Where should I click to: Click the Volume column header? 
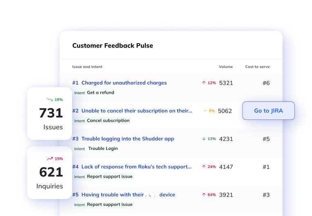[226, 67]
